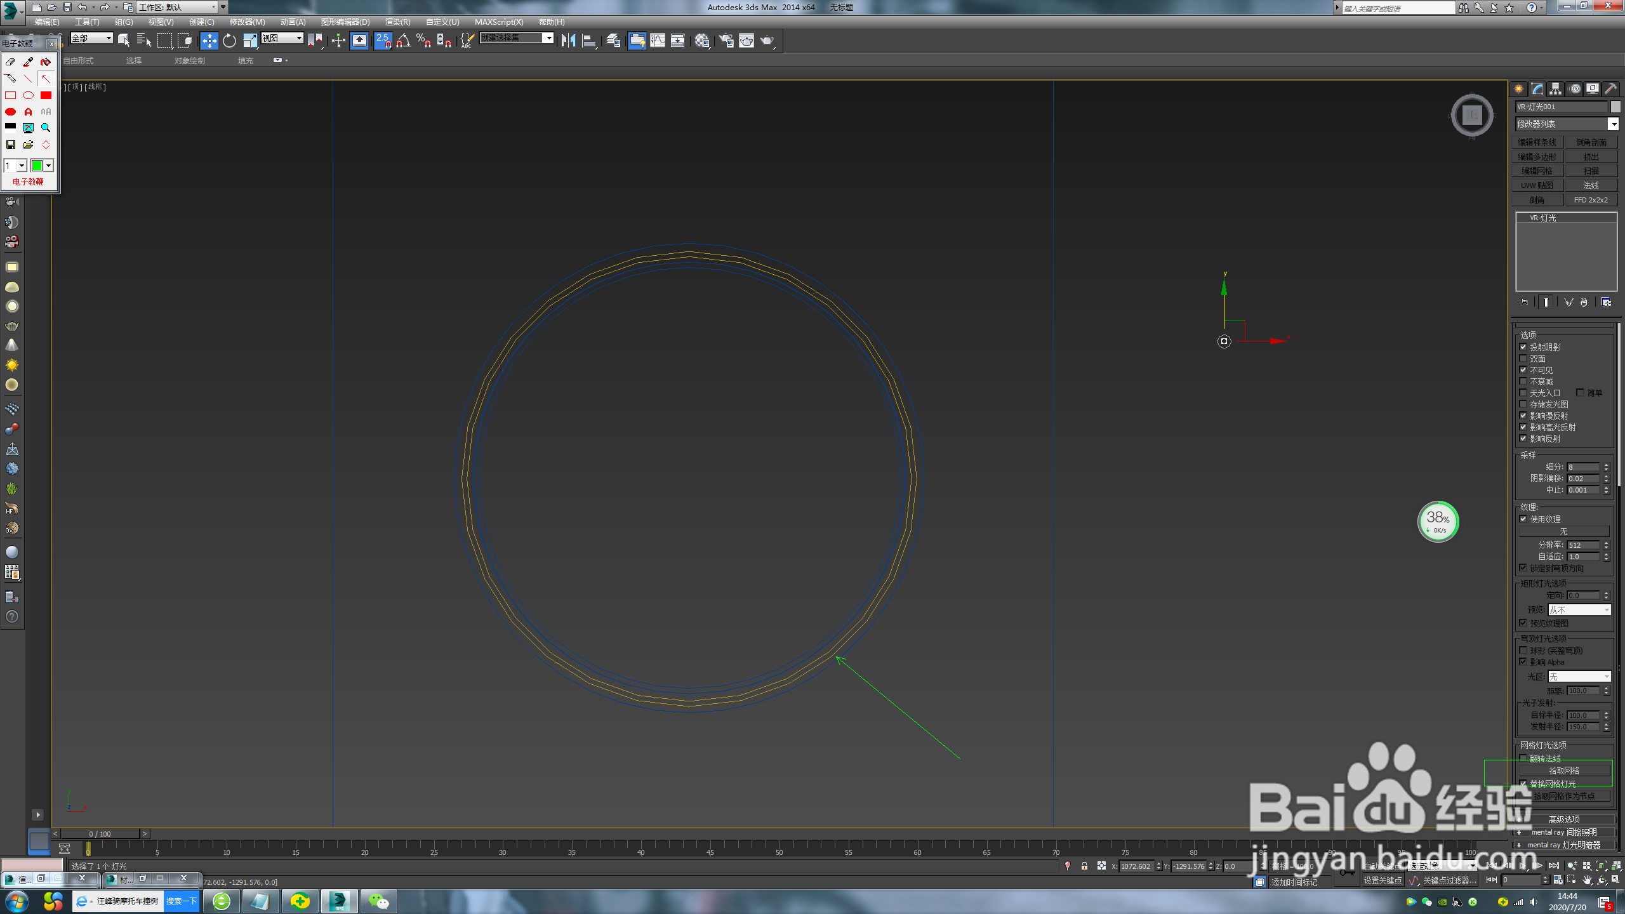Toggle the 不可见 checkbox
Viewport: 1625px width, 914px height.
coord(1523,370)
